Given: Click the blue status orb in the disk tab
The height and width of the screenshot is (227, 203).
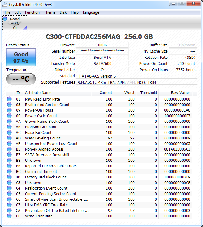Looking at the screenshot, I should 5,19.
